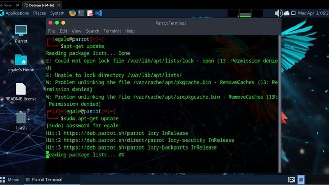Image resolution: width=329 pixels, height=185 pixels.
Task: Click the volume speaker icon
Action: click(279, 13)
